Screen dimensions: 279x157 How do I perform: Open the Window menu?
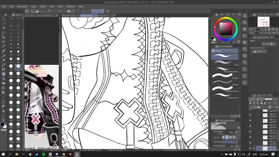(71, 7)
